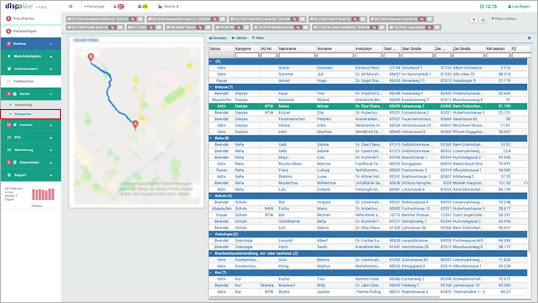Collapse the Reha (8) group

[x=211, y=138]
